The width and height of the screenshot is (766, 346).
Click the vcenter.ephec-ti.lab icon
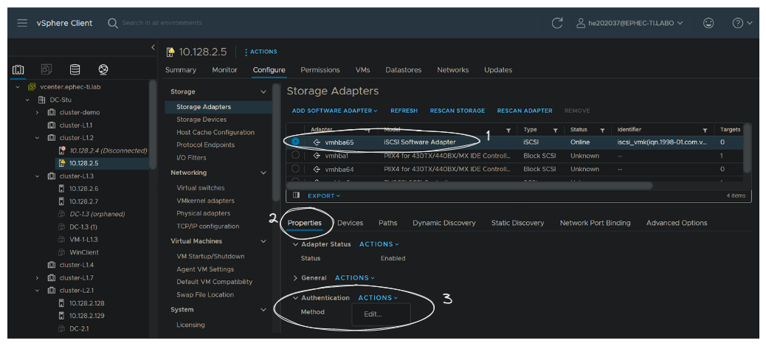pos(32,87)
